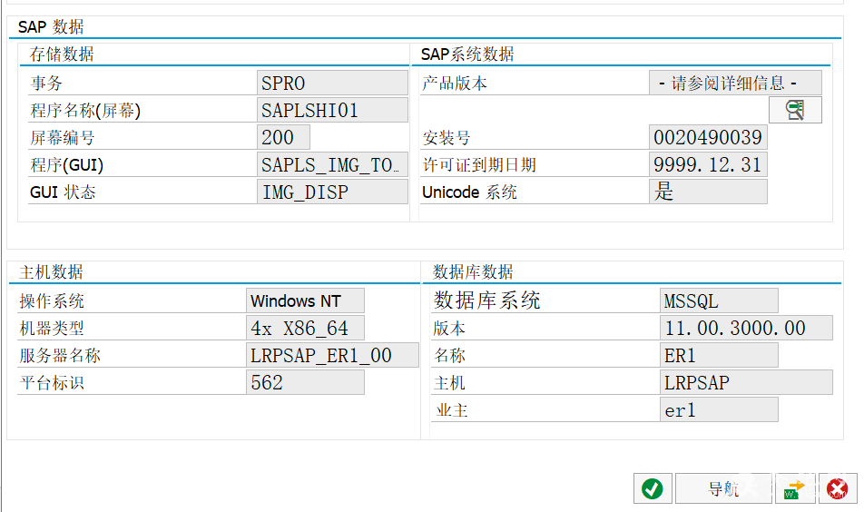Select database owner field er1
This screenshot has width=864, height=512.
tap(719, 409)
